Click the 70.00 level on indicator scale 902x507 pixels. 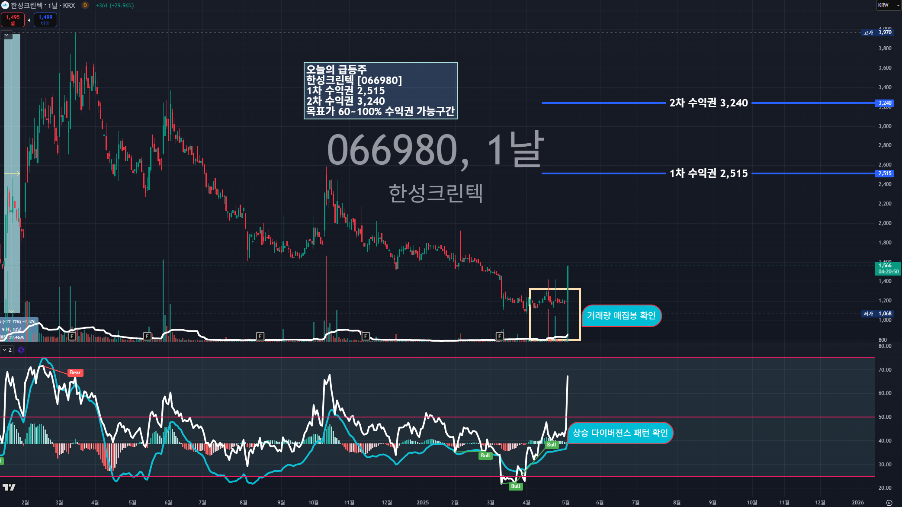pyautogui.click(x=885, y=370)
